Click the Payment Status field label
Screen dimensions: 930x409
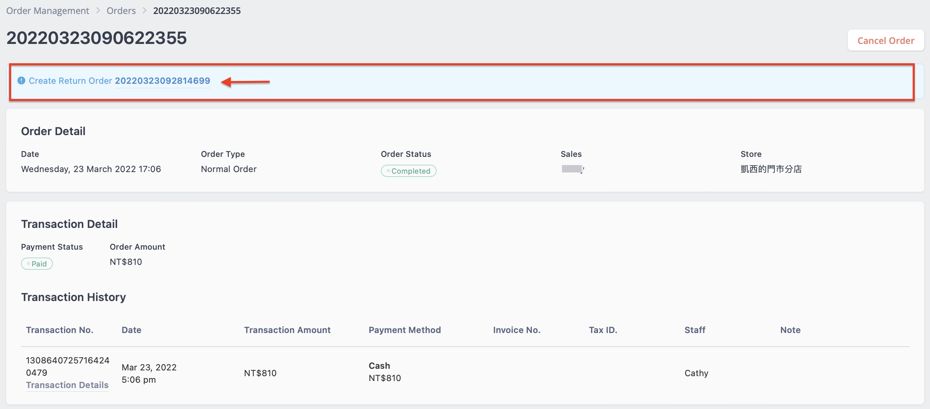pos(52,247)
